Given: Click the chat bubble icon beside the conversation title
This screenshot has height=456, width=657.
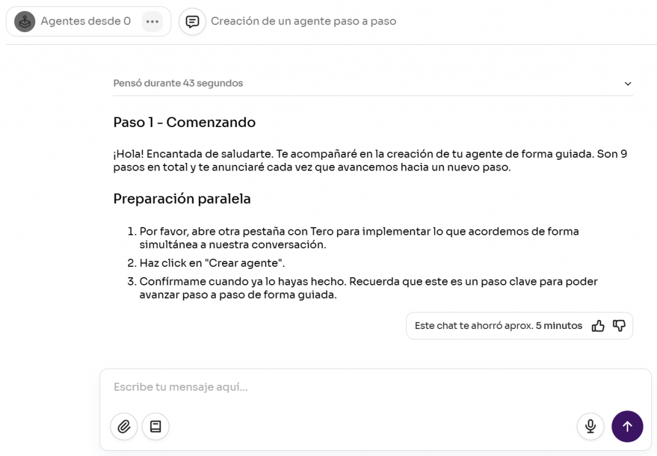Looking at the screenshot, I should coord(192,21).
